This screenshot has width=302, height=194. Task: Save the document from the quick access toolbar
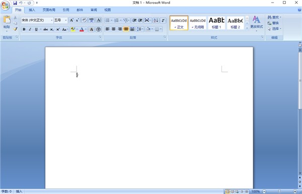click(15, 3)
